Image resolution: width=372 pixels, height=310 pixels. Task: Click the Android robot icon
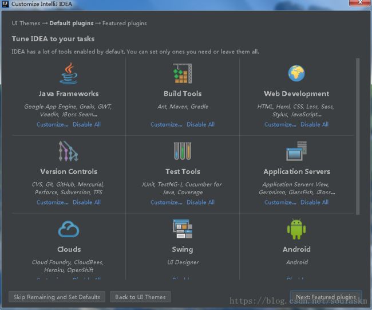pyautogui.click(x=296, y=229)
